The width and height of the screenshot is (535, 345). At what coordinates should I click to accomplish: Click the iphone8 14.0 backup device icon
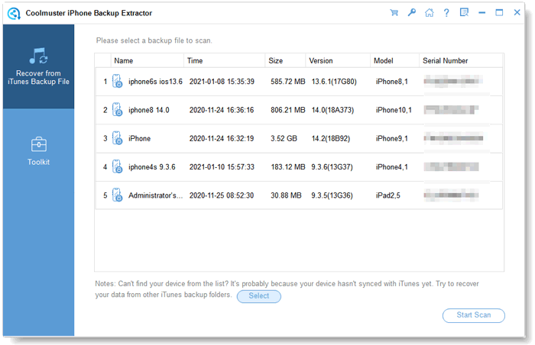coord(118,110)
